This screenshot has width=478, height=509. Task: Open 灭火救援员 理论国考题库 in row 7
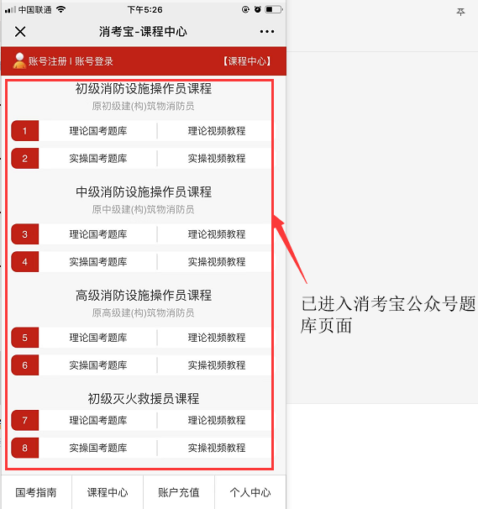tap(98, 420)
